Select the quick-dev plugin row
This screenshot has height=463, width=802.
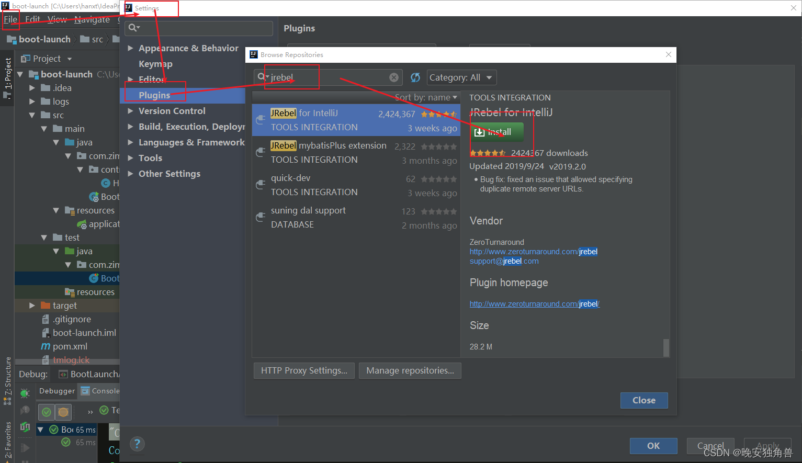click(356, 185)
